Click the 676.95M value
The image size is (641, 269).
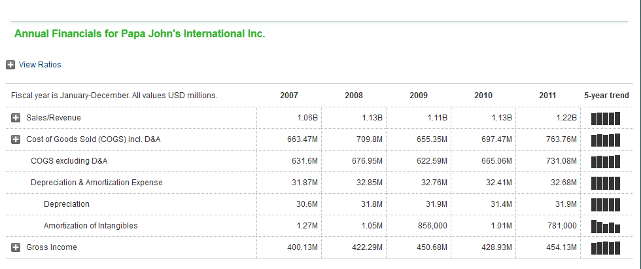(367, 161)
